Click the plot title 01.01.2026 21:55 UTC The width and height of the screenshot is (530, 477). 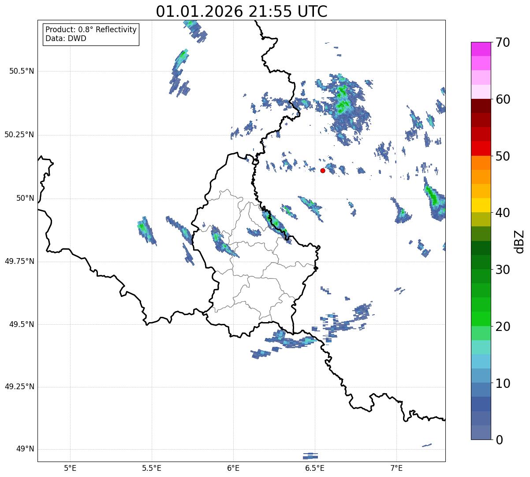pyautogui.click(x=242, y=11)
